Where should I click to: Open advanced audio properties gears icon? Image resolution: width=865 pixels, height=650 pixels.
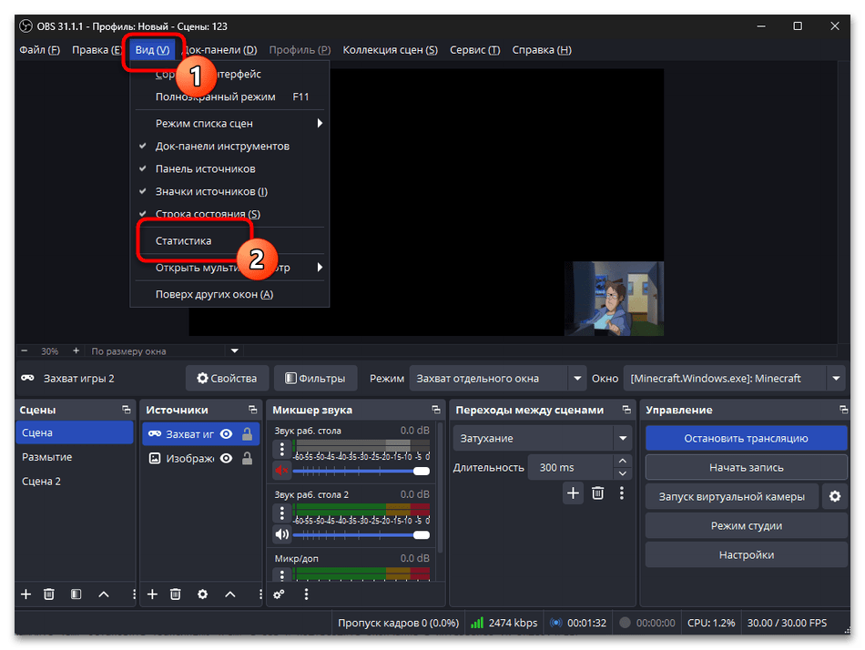[280, 594]
